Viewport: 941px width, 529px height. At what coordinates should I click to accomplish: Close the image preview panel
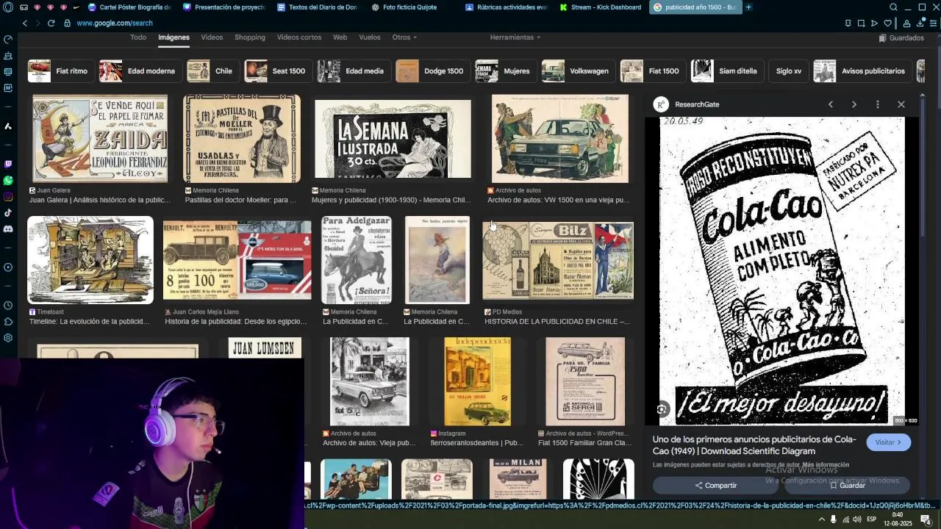tap(901, 104)
